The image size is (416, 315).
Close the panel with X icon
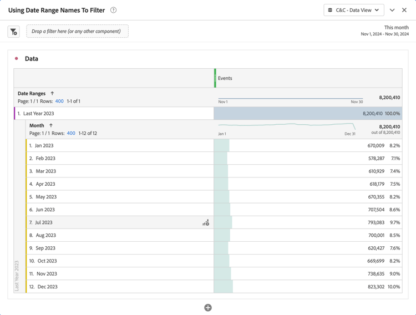pyautogui.click(x=404, y=10)
